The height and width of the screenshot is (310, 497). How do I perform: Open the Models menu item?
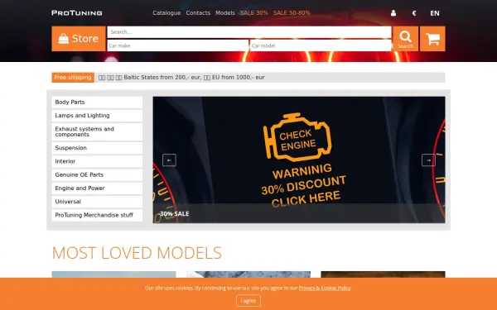pyautogui.click(x=225, y=13)
